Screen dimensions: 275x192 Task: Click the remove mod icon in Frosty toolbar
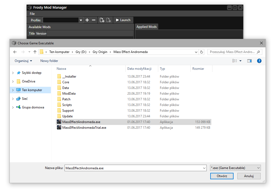[x=109, y=20]
